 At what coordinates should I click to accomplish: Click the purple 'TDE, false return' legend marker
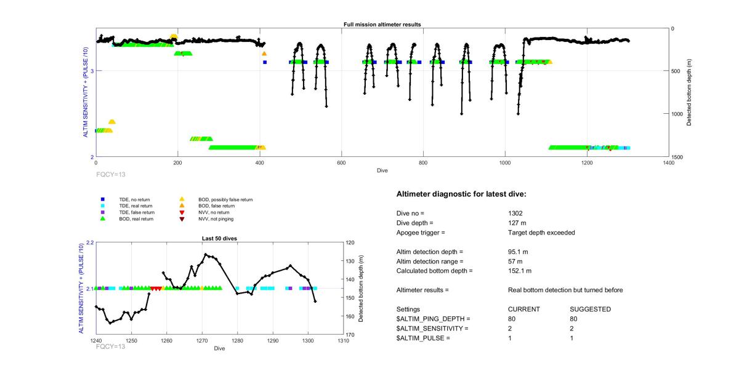(x=103, y=212)
